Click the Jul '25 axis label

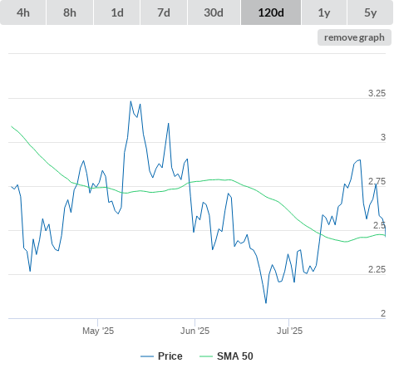(289, 331)
